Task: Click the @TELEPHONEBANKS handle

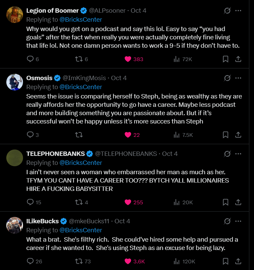Action: [126, 154]
